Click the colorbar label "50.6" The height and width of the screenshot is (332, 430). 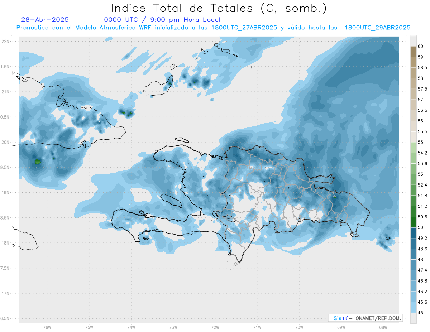click(x=422, y=217)
